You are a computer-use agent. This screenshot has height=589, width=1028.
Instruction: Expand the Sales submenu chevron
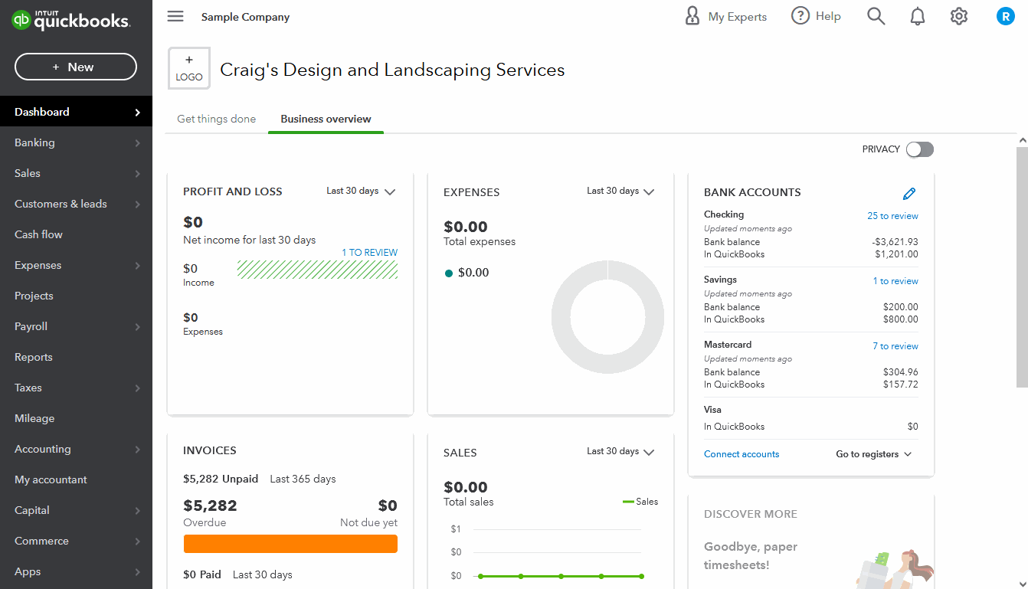138,173
